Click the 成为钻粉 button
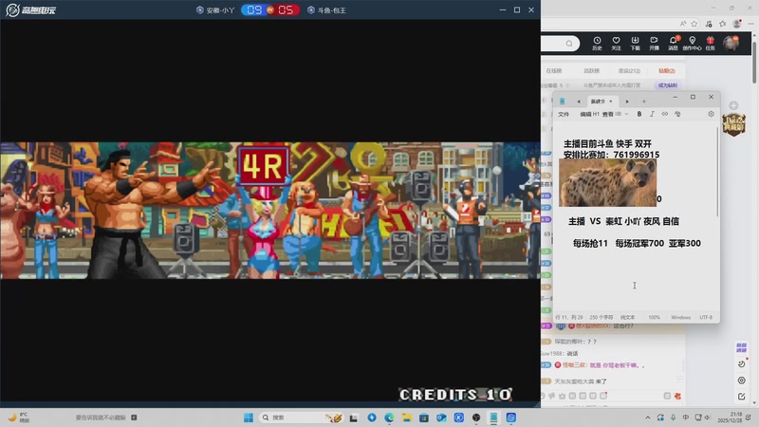The width and height of the screenshot is (759, 427). coord(668,85)
